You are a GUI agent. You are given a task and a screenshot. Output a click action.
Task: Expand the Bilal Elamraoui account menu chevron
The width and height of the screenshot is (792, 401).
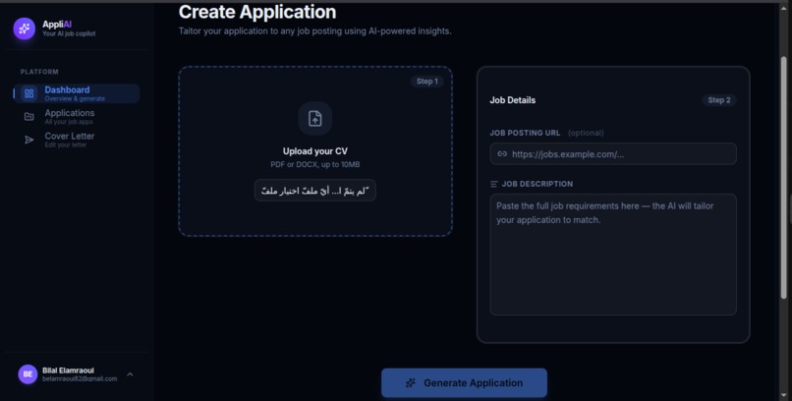tap(130, 374)
